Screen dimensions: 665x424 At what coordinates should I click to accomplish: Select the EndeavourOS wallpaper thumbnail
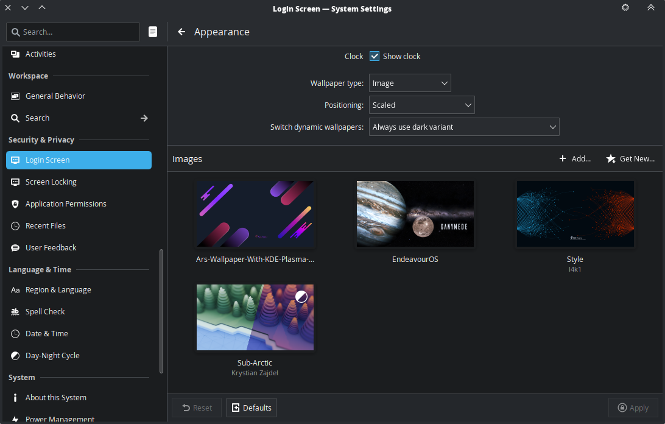(x=415, y=214)
